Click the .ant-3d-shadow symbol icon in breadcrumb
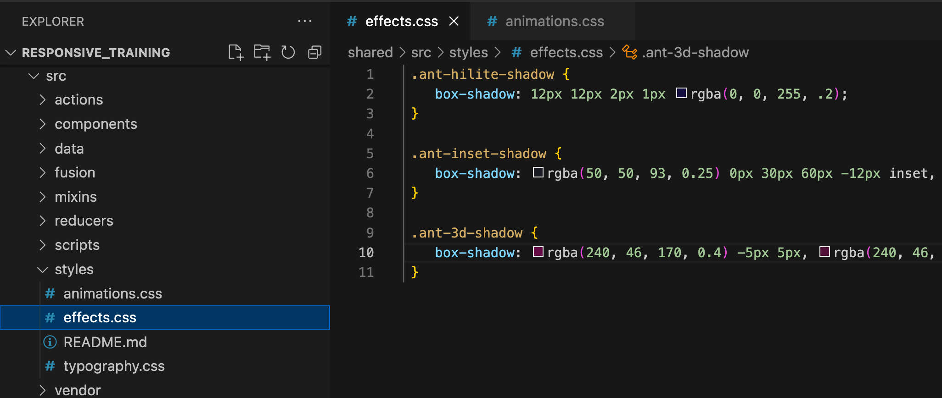The height and width of the screenshot is (398, 942). coord(629,52)
